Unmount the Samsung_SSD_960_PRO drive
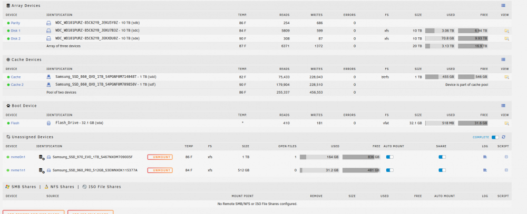Image resolution: width=527 pixels, height=214 pixels. pos(160,170)
